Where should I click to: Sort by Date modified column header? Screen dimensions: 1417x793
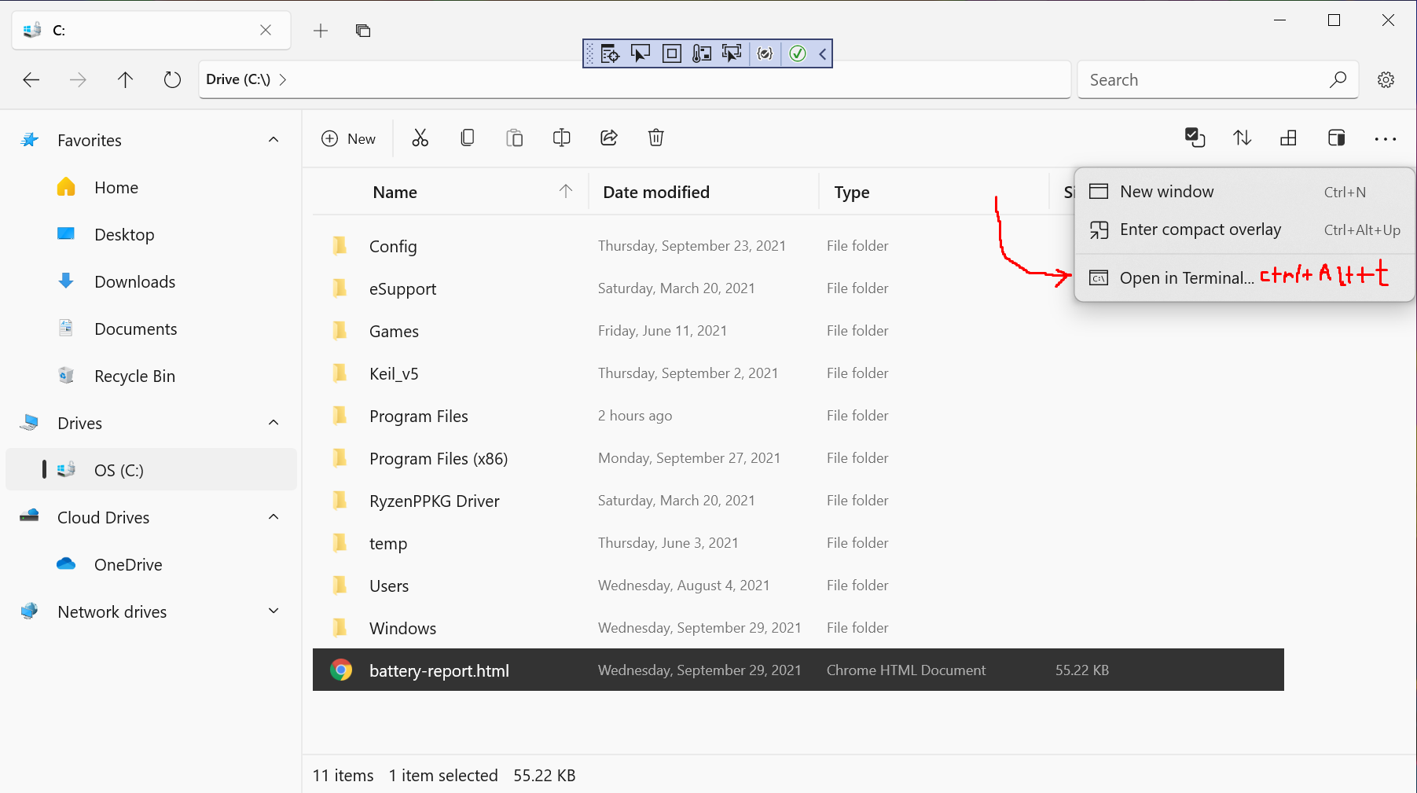704,193
